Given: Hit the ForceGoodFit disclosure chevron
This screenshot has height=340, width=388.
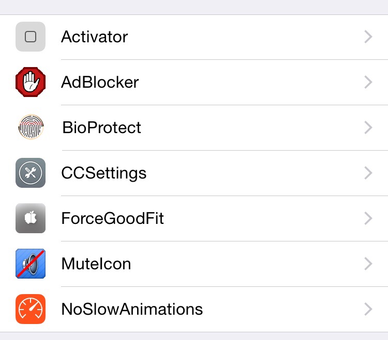Looking at the screenshot, I should click(x=368, y=218).
